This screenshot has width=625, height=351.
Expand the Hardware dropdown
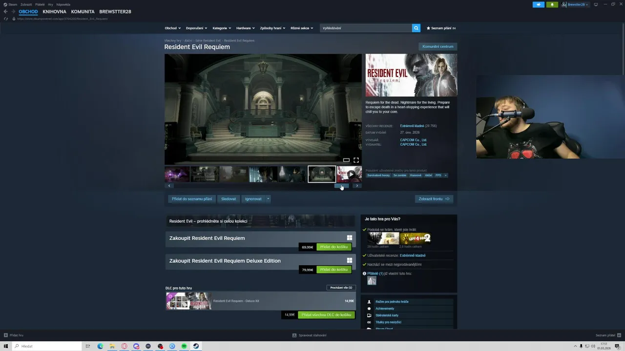(246, 28)
